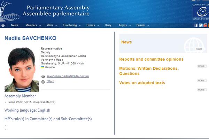Open the YouTube social icon

click(205, 25)
